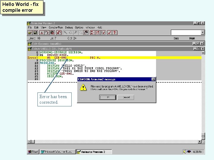
Task: Click Cancel in the Animator2 message
Action: click(x=126, y=97)
